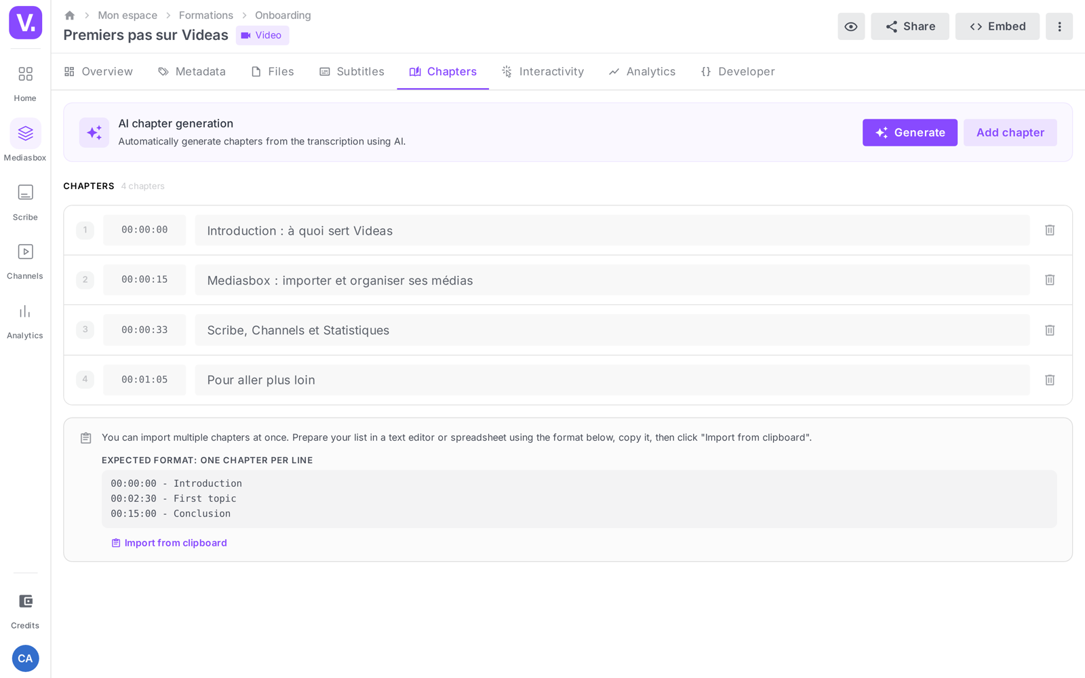Edit the 00:00:33 timestamp field

[x=144, y=330]
